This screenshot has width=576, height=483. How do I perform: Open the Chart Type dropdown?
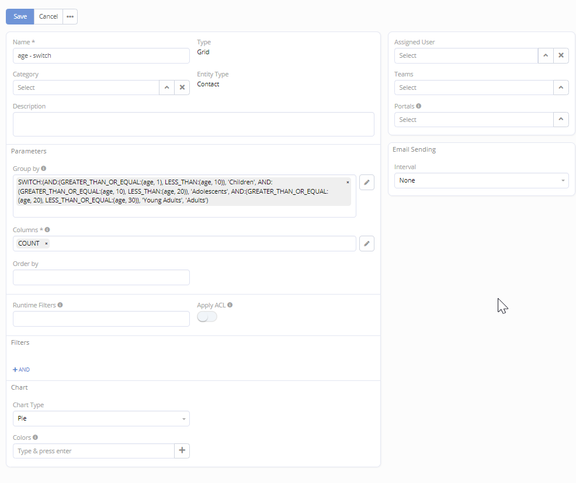point(101,419)
